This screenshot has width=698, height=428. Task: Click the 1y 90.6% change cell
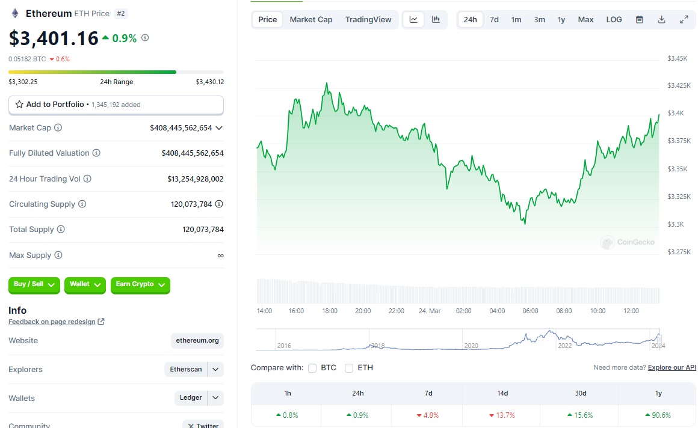(658, 415)
